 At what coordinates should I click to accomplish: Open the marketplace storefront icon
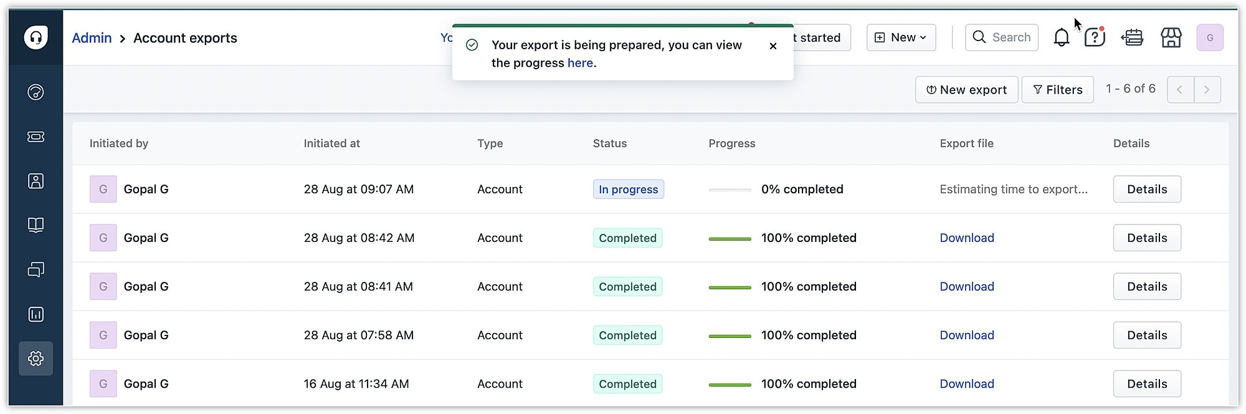click(1171, 38)
